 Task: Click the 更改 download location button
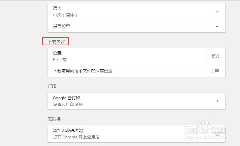(216, 56)
